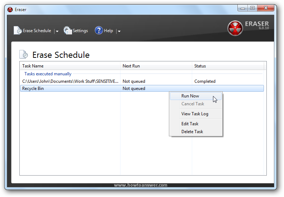
Task: Click the Completed status cell
Action: pos(205,81)
